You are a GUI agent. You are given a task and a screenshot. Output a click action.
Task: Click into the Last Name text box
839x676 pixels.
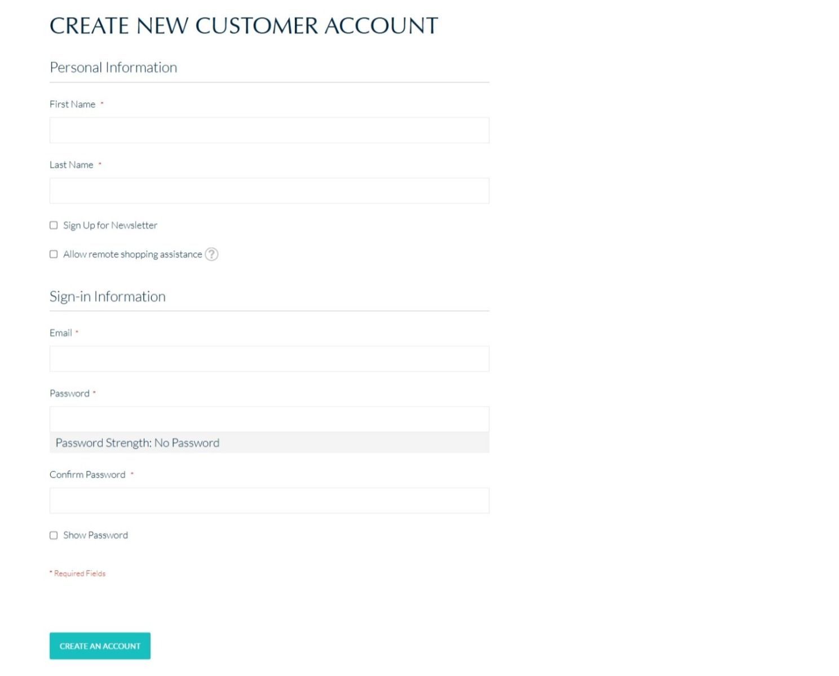pyautogui.click(x=269, y=191)
